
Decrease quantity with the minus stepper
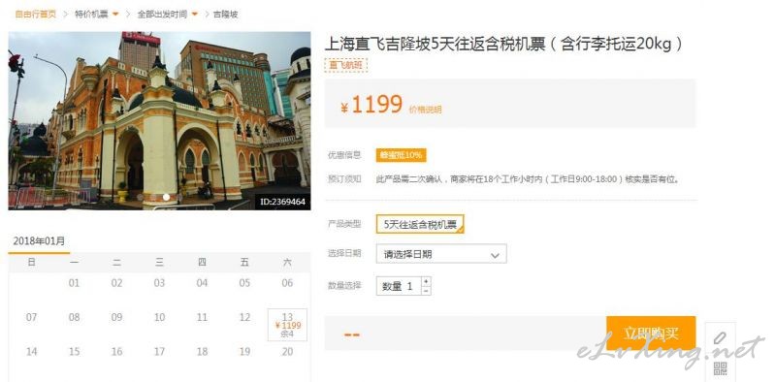pyautogui.click(x=426, y=291)
